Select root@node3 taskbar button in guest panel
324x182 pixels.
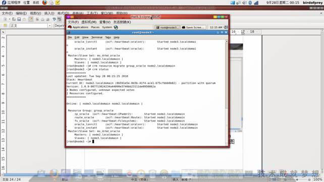point(167,27)
